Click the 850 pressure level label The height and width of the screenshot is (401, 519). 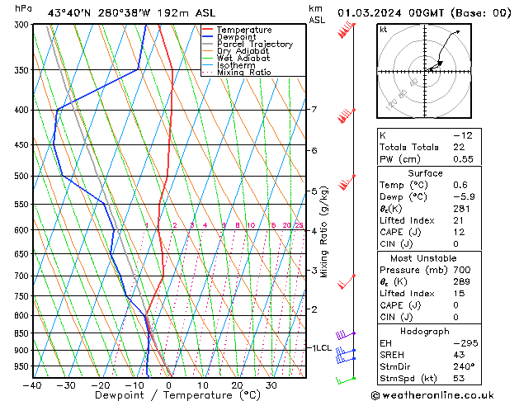pyautogui.click(x=21, y=333)
